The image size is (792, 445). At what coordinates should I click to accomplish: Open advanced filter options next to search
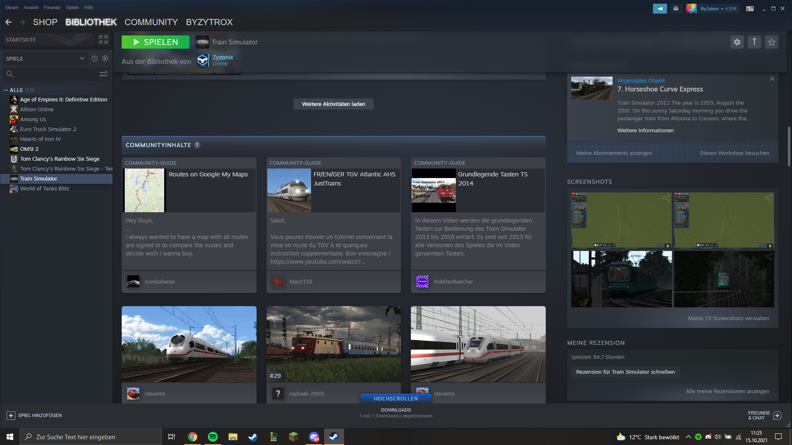click(x=103, y=74)
